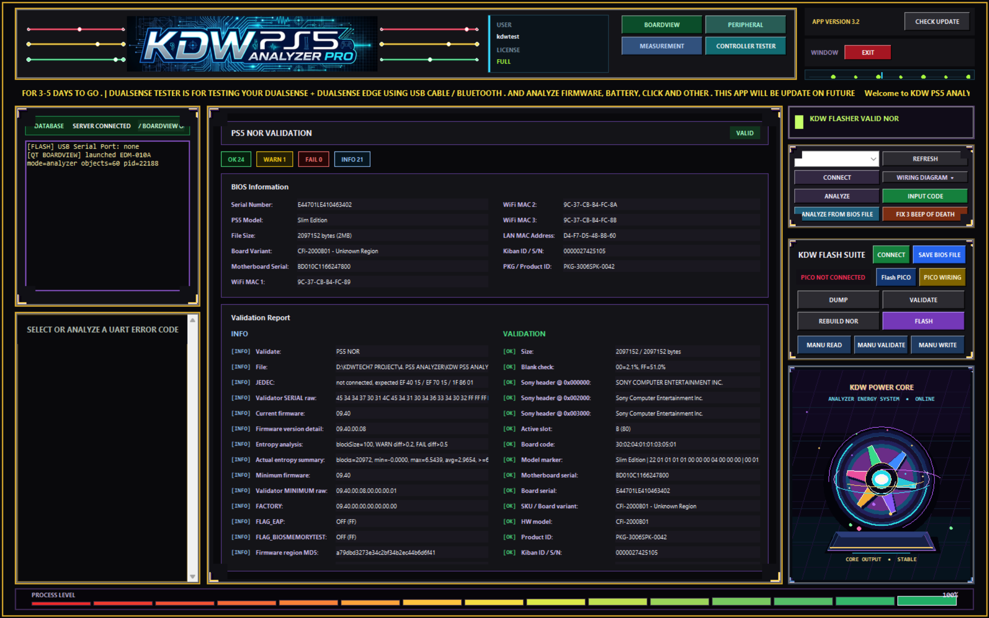Click the VALIDATE button
Screen dimensions: 989x618
[x=923, y=299]
